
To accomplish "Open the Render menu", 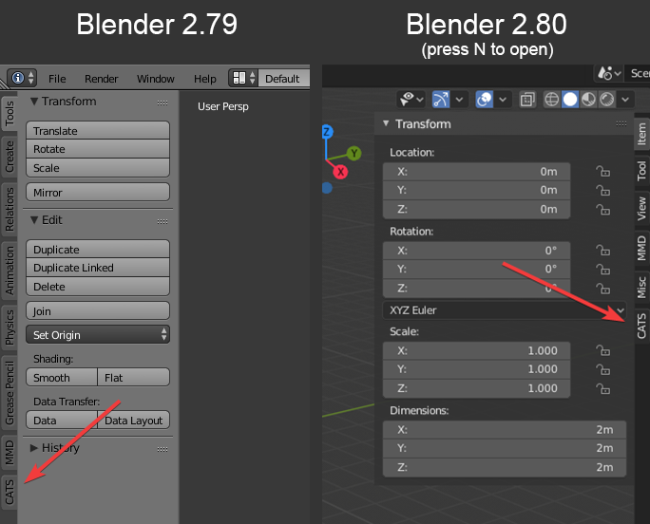I will (101, 79).
